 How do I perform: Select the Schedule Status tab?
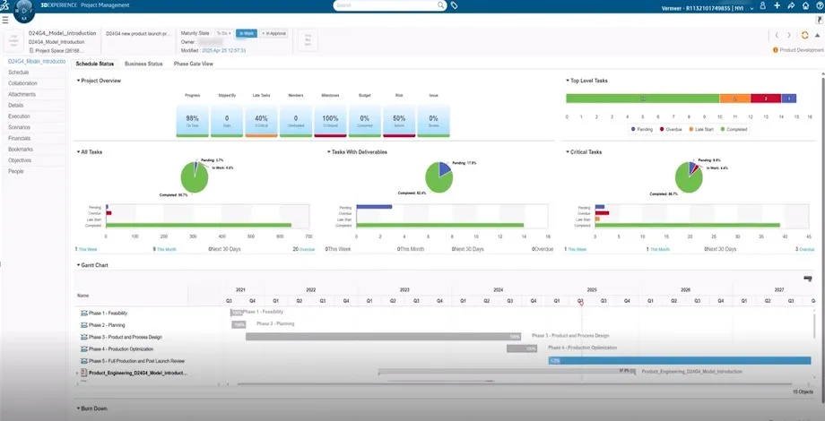click(x=95, y=64)
